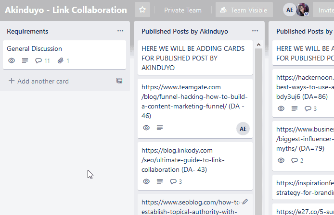Open the Private Team link
This screenshot has height=215, width=334.
182,10
